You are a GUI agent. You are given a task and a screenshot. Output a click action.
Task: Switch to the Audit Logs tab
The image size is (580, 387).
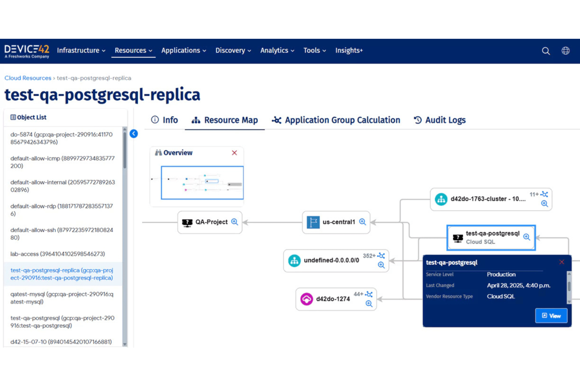[x=440, y=120]
